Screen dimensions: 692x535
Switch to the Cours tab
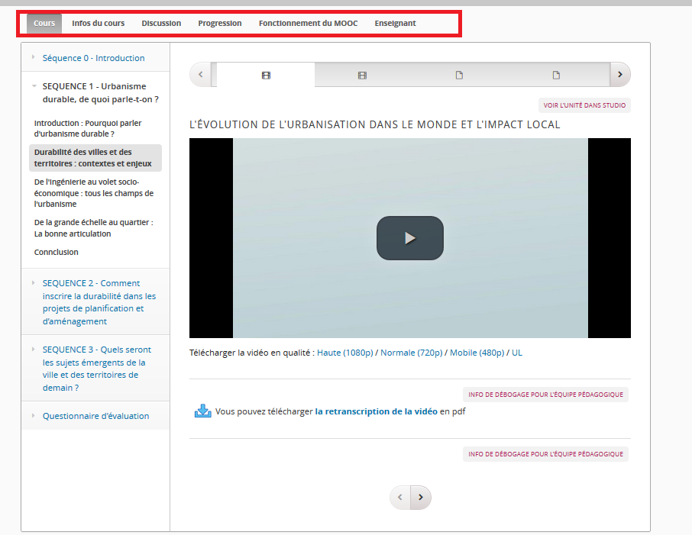(44, 24)
